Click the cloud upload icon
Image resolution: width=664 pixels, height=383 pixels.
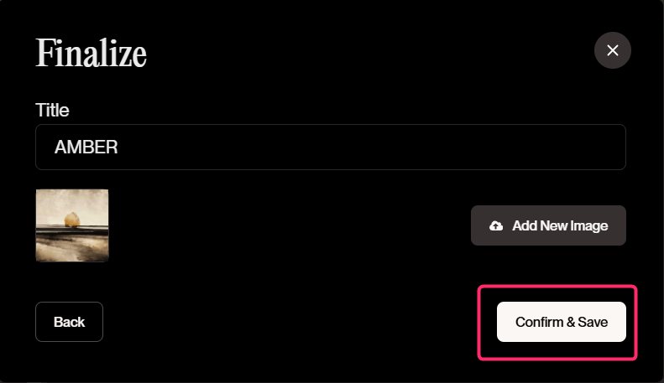(496, 225)
